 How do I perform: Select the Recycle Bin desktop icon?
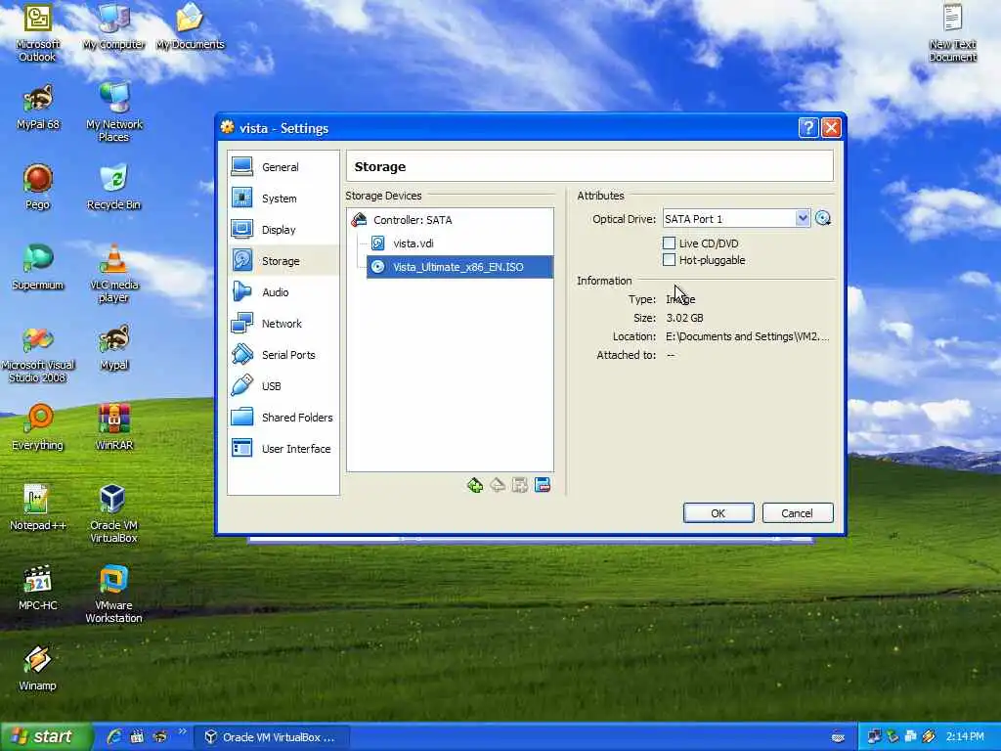113,187
